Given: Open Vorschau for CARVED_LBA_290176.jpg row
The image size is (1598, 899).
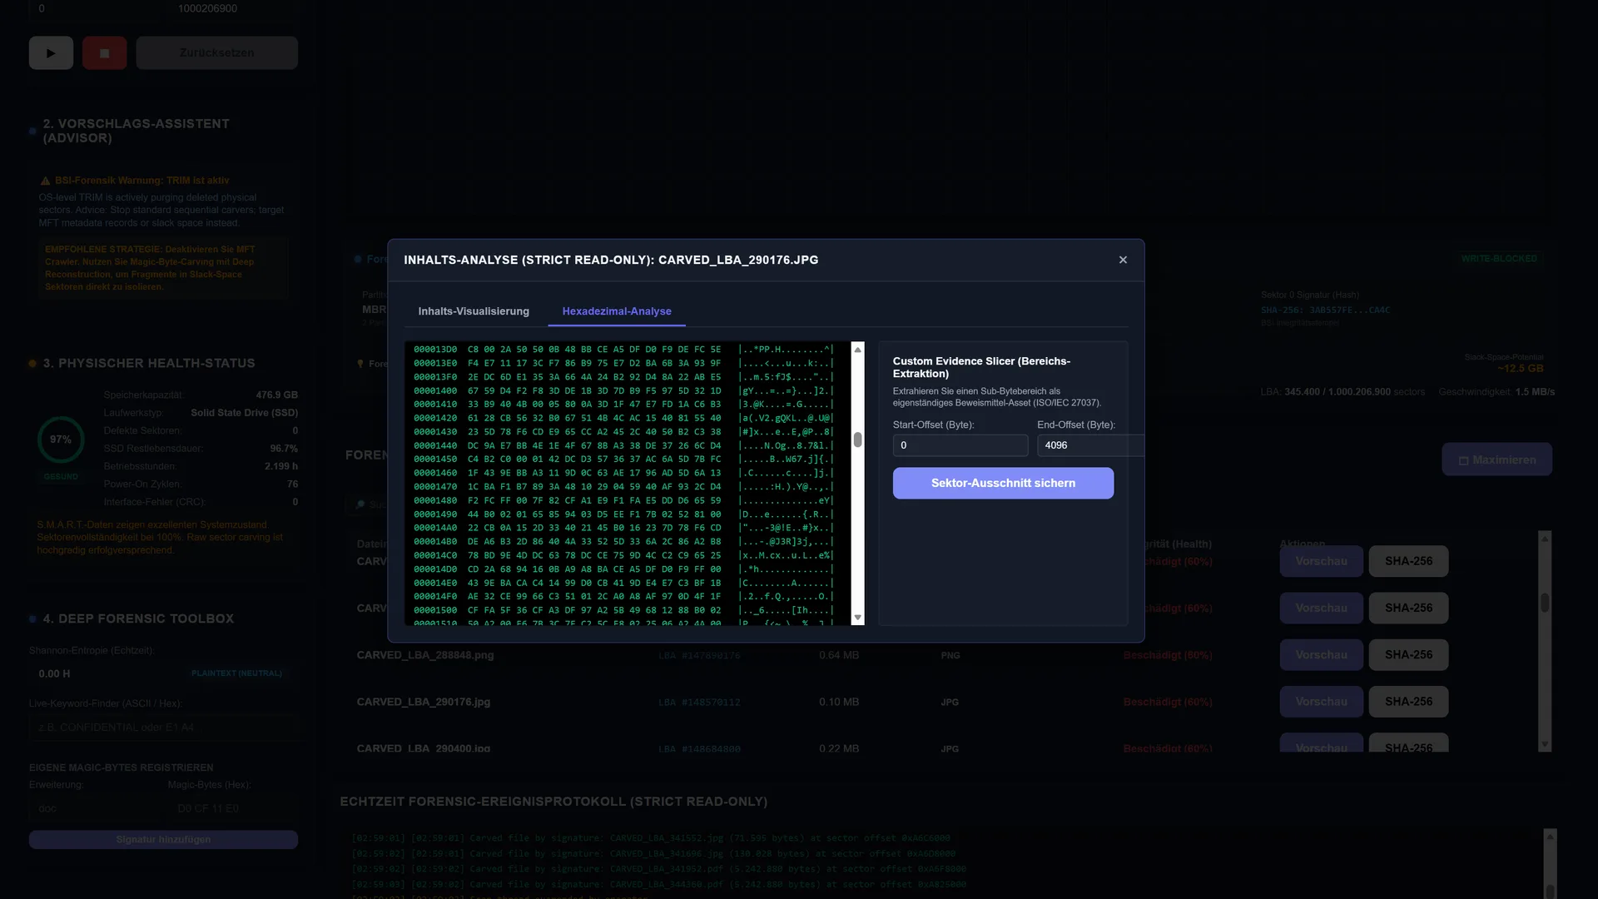Looking at the screenshot, I should [1321, 702].
